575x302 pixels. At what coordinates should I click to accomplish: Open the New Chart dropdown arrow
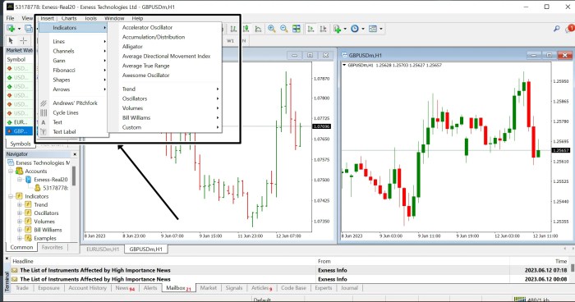[19, 29]
